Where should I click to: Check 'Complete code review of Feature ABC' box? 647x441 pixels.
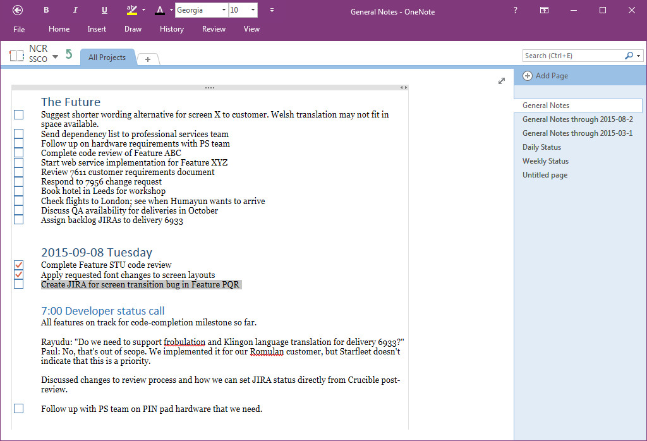coord(18,153)
